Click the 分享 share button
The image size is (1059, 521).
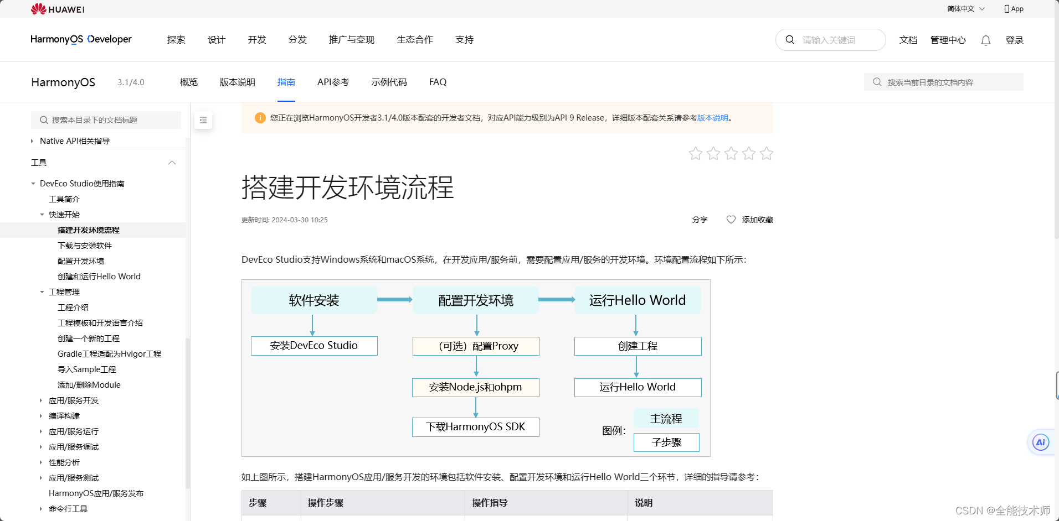point(700,220)
